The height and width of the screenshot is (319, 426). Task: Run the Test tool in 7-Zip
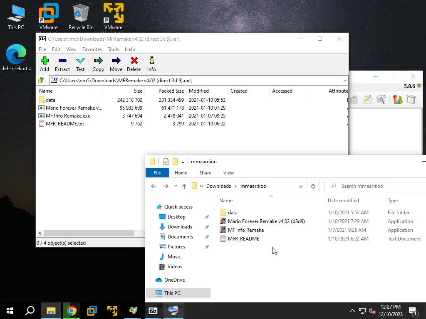coord(80,64)
